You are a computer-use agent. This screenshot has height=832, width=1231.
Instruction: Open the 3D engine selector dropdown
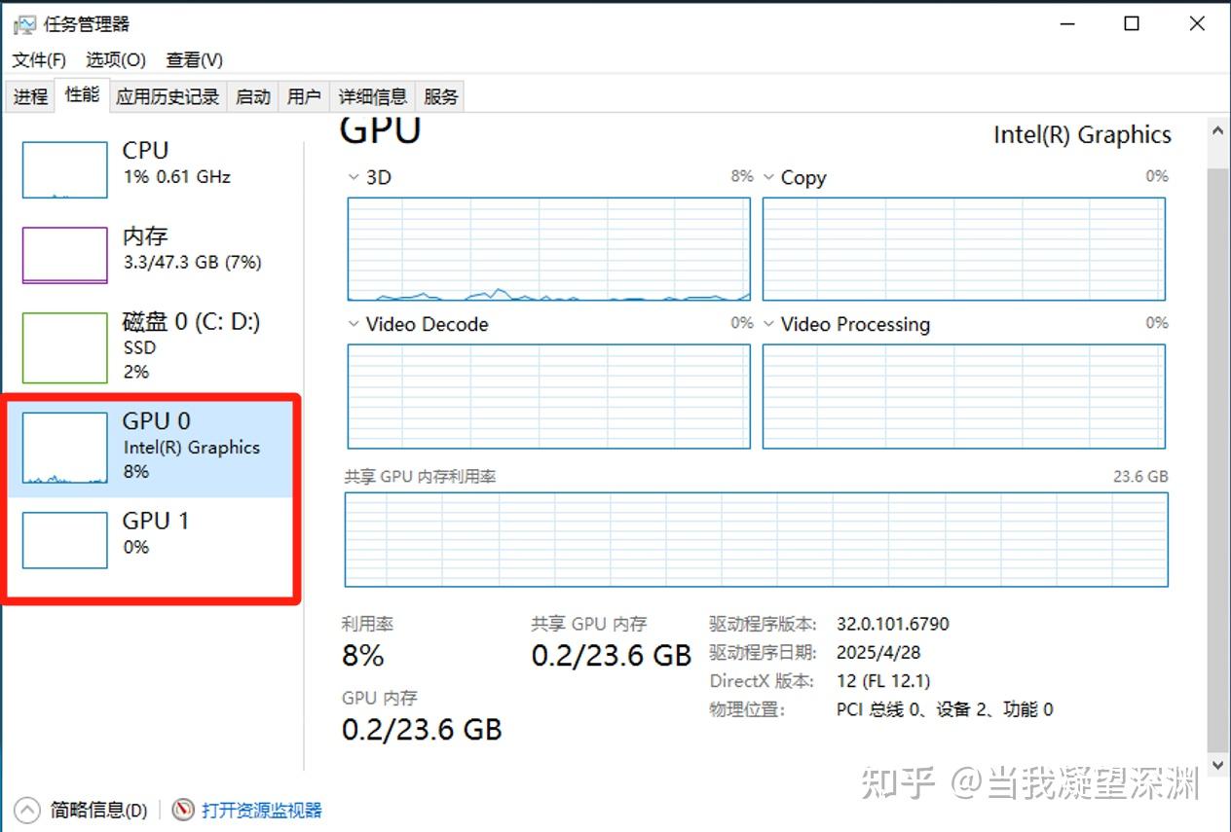tap(353, 177)
